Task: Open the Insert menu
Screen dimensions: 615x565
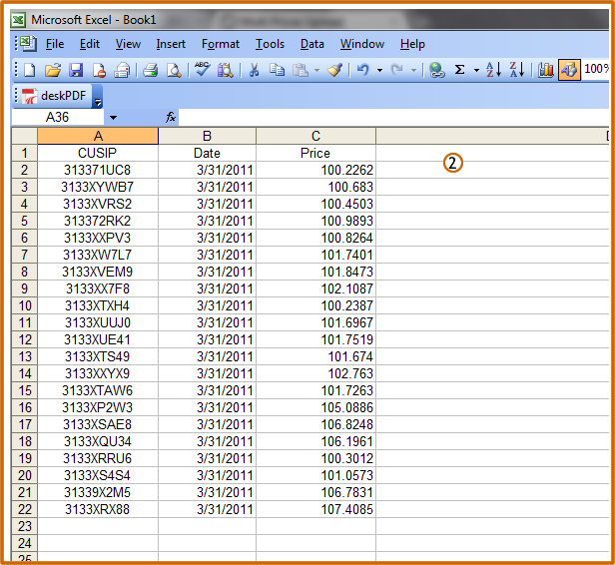Action: click(171, 44)
